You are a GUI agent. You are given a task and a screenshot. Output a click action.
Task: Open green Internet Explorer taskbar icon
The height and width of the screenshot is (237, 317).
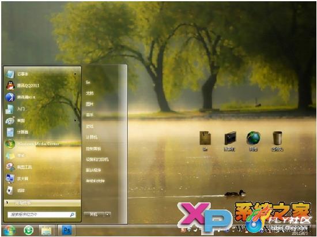point(28,230)
